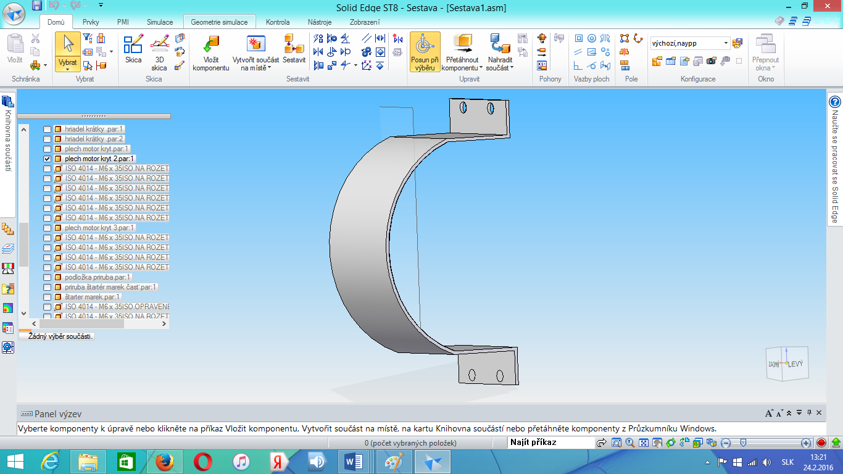Check the hriadel krátky .par:1 checkbox
This screenshot has width=843, height=474.
tap(47, 129)
